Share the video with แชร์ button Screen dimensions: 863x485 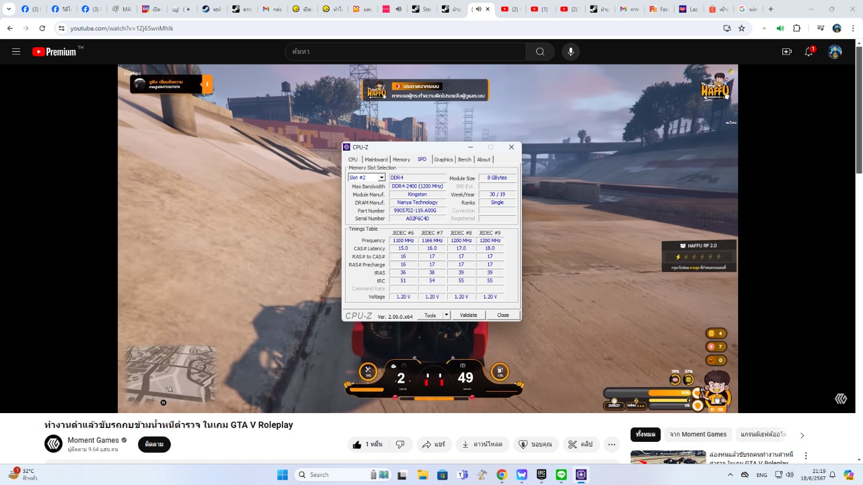coord(434,444)
